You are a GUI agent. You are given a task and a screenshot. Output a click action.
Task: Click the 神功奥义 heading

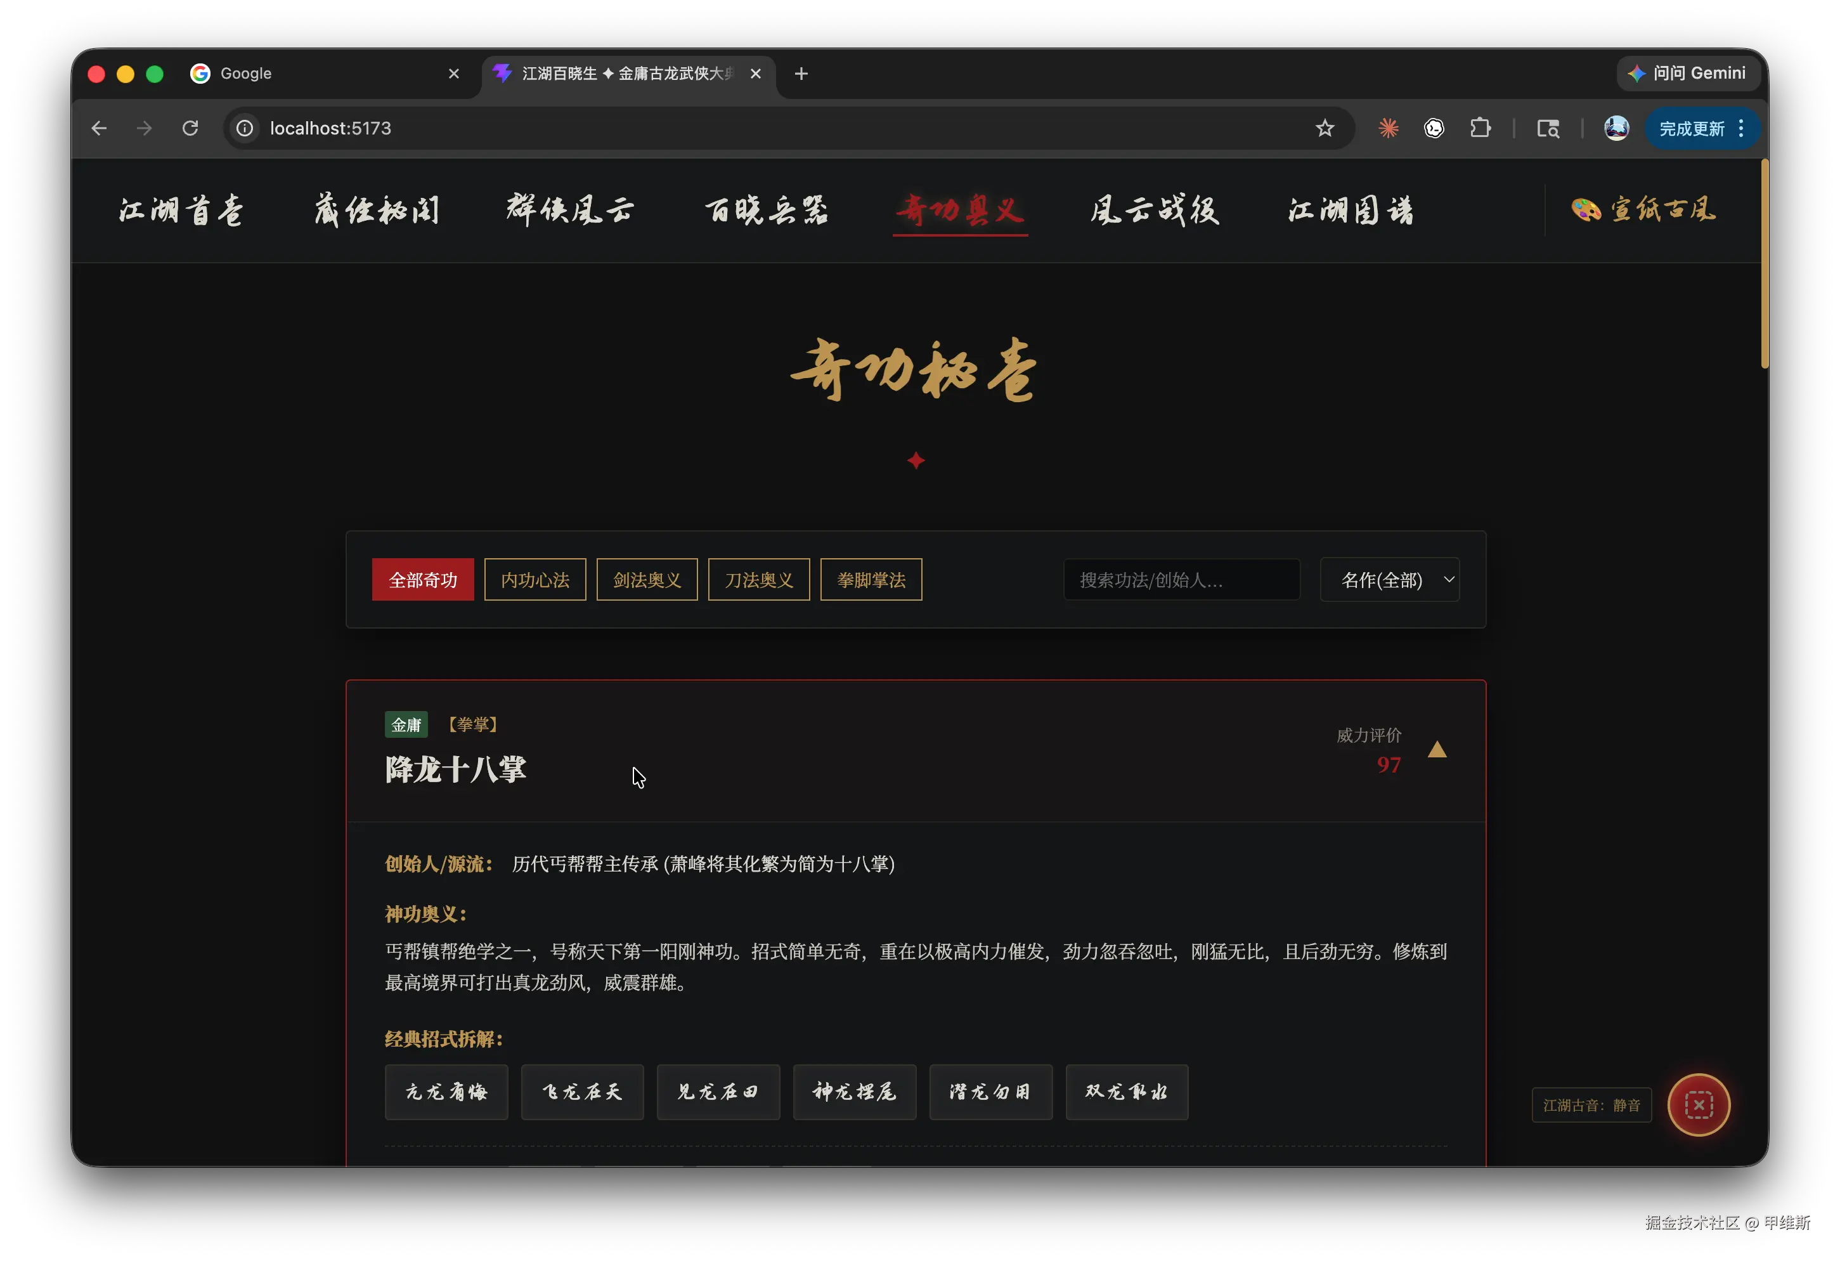click(426, 915)
